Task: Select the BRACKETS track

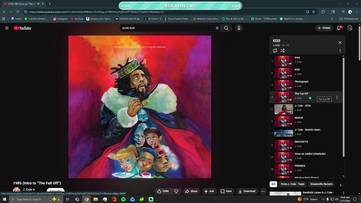Action: 306,145
